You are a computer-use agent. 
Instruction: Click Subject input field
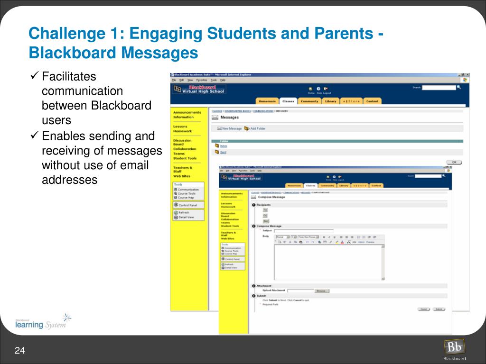(x=304, y=231)
